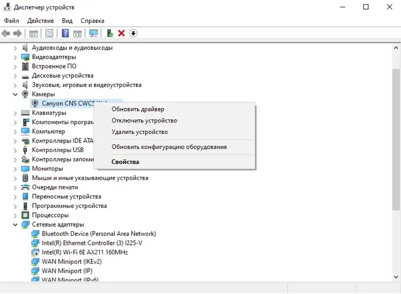
Task: Select the Программные устройства label
Action: point(69,206)
